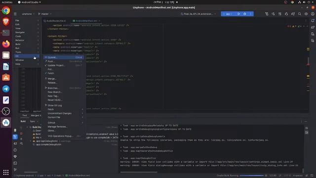This screenshot has height=178, width=316.
Task: Open the Device Manager icon in right sidebar
Action: point(313,34)
